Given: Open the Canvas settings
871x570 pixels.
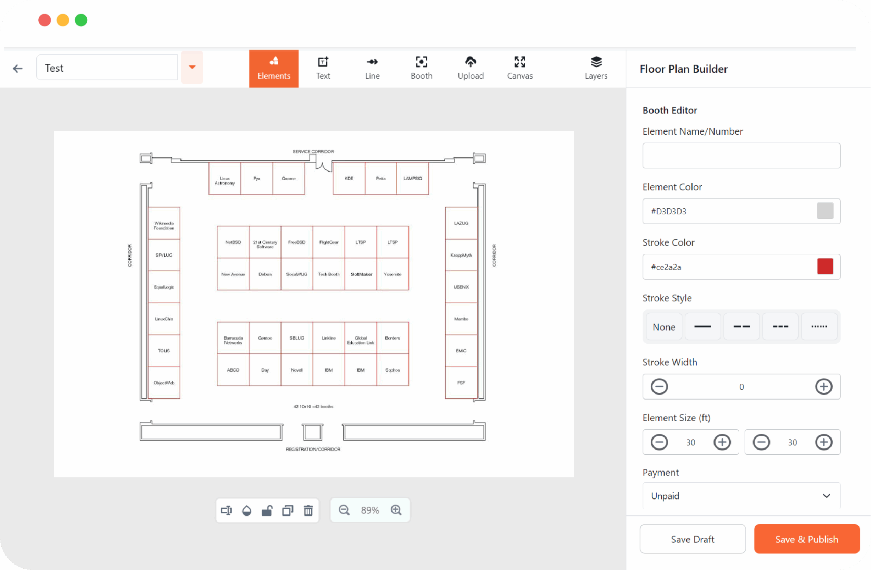Looking at the screenshot, I should coord(519,68).
